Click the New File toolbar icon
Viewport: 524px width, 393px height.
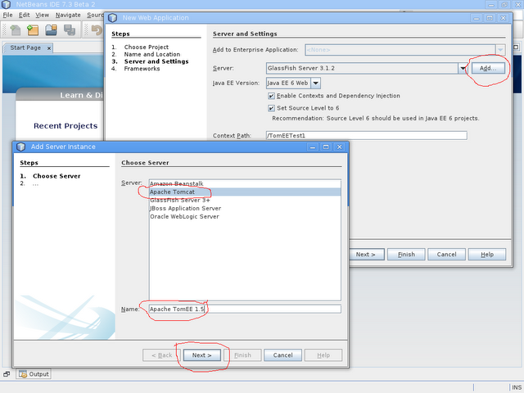[16, 30]
